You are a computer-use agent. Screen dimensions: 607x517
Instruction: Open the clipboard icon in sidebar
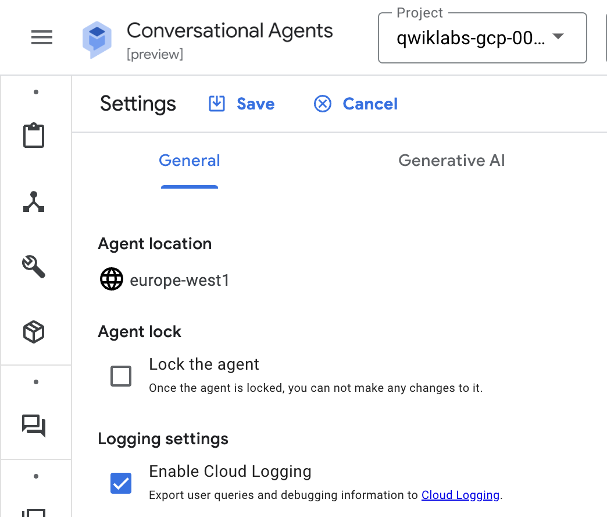pos(34,135)
